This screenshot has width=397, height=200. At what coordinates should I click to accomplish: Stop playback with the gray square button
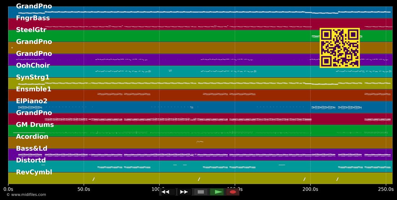tap(201, 192)
